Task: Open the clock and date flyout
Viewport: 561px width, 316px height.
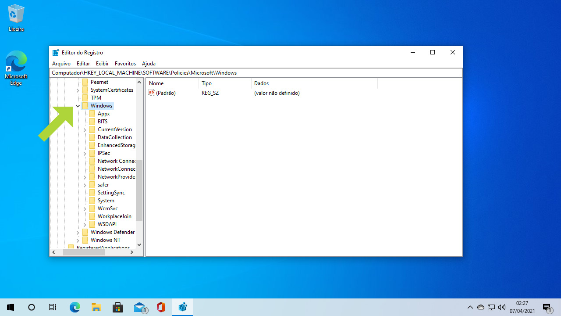Action: (522, 307)
